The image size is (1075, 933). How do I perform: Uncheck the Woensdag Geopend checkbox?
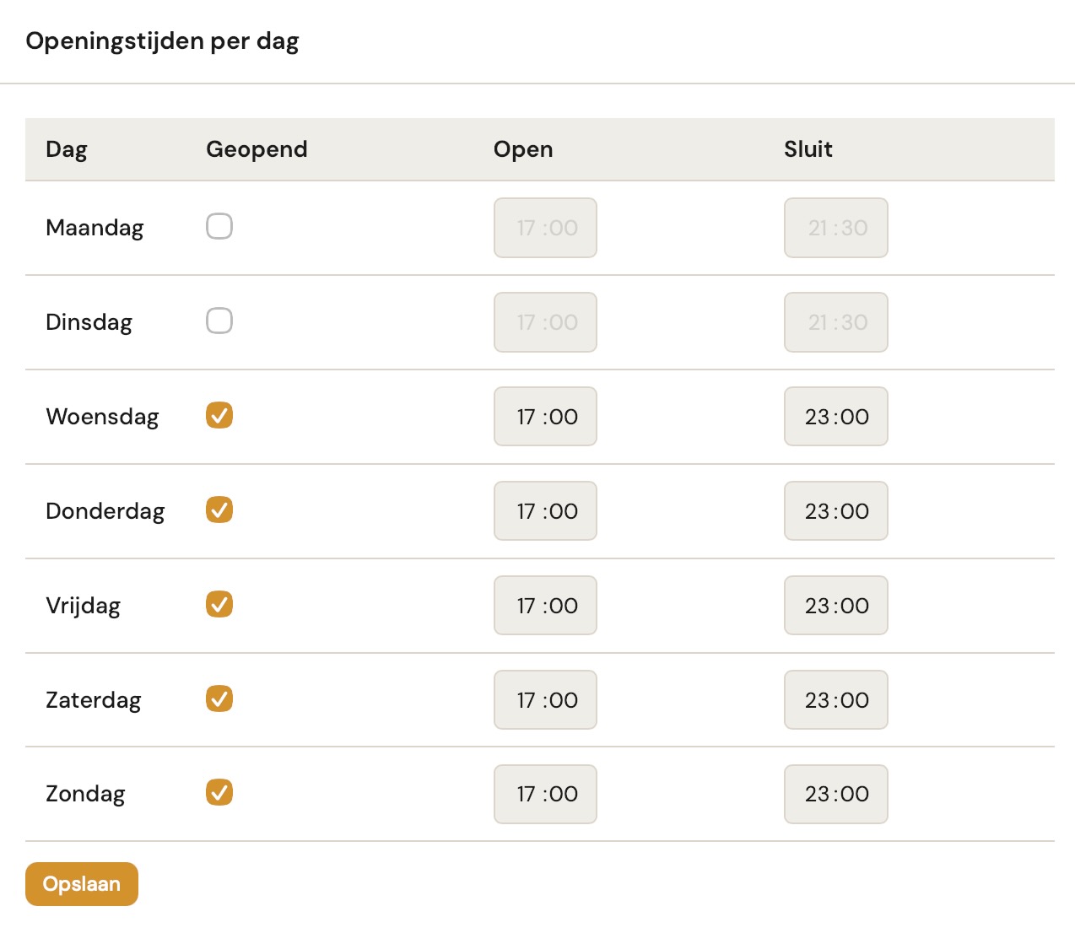[x=219, y=416]
